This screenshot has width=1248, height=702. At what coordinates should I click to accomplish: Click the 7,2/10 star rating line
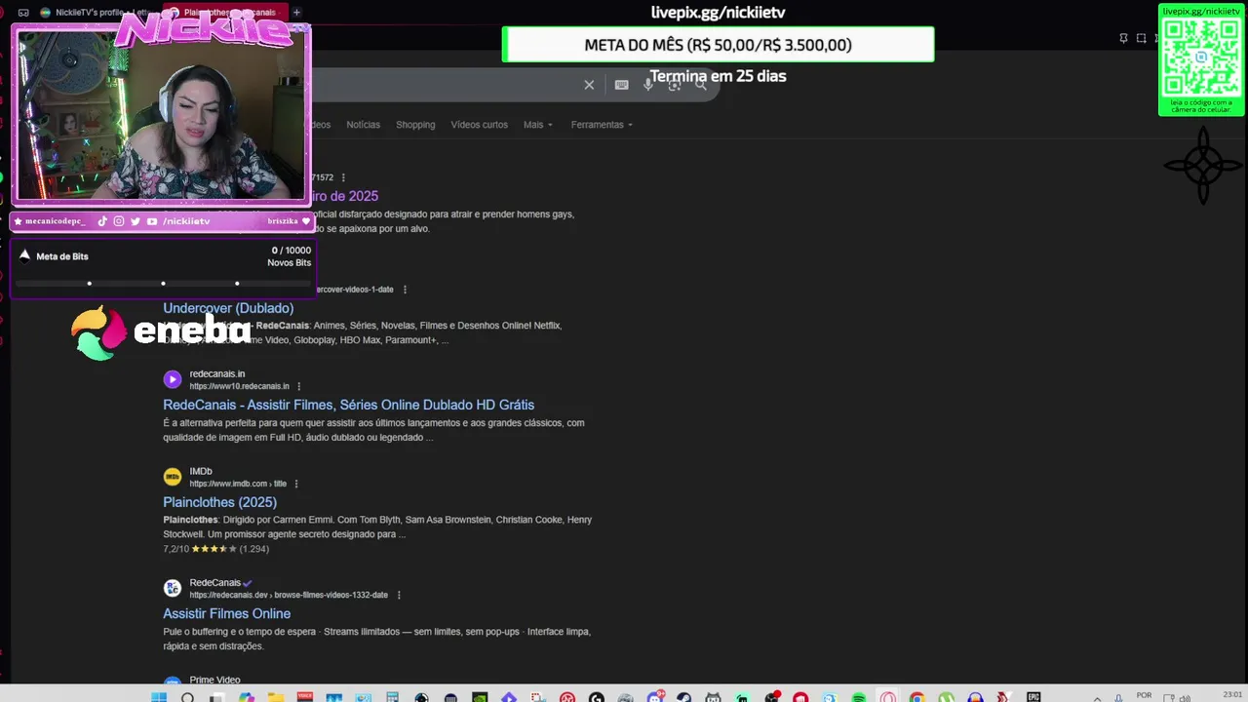(x=215, y=549)
